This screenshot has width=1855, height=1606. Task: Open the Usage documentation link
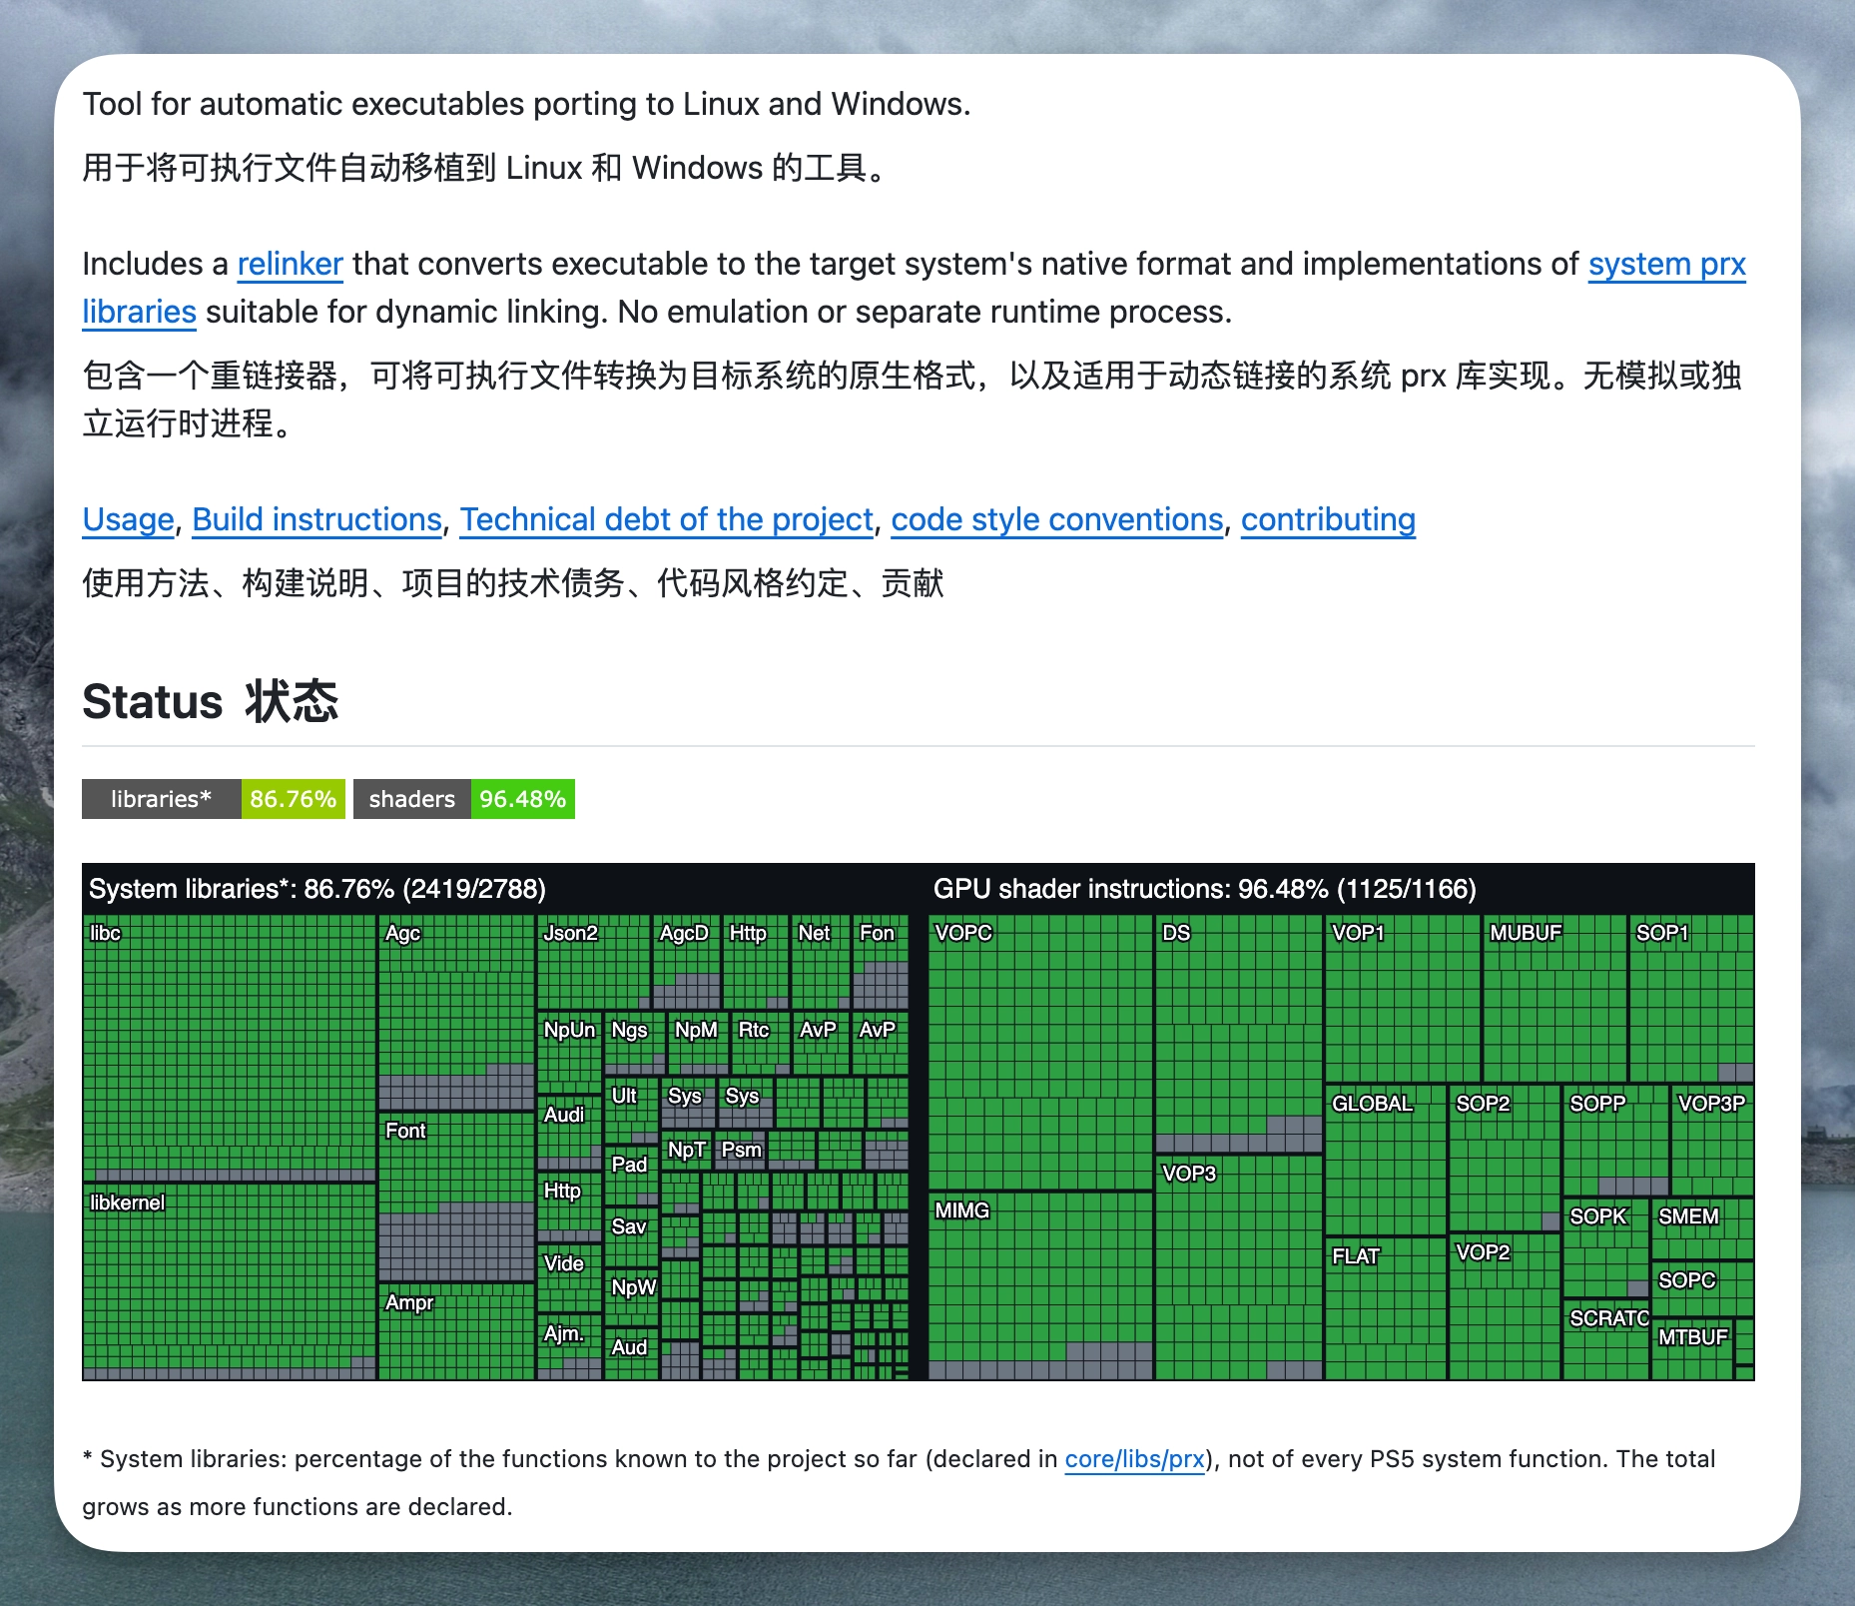128,519
